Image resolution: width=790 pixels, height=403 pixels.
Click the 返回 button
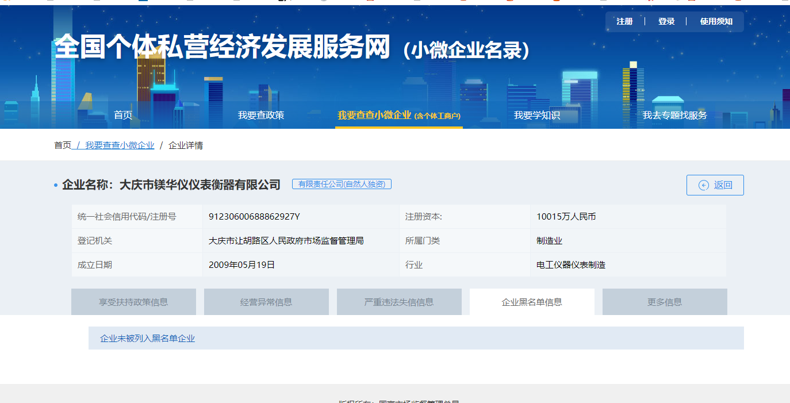pos(715,185)
